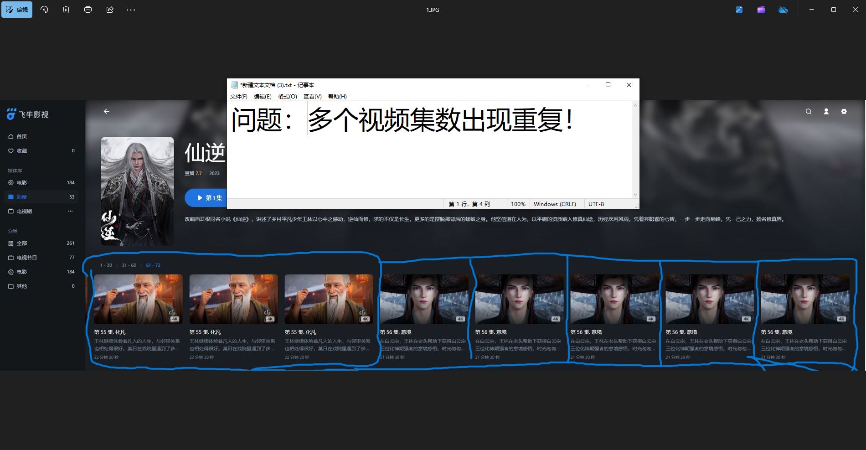
Task: Go to 首页 in the sidebar
Action: [41, 136]
